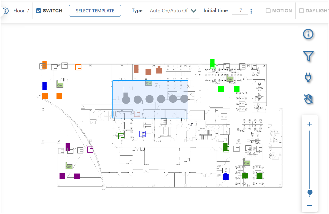The image size is (329, 214).
Task: Select the power plug icon
Action: click(308, 77)
